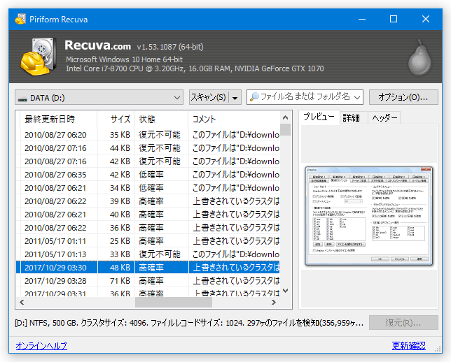The width and height of the screenshot is (451, 362).
Task: Click the horizontal scroll right arrow
Action: [274, 303]
